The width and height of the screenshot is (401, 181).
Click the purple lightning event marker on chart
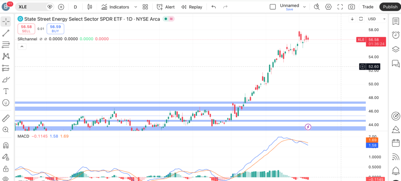tap(308, 127)
